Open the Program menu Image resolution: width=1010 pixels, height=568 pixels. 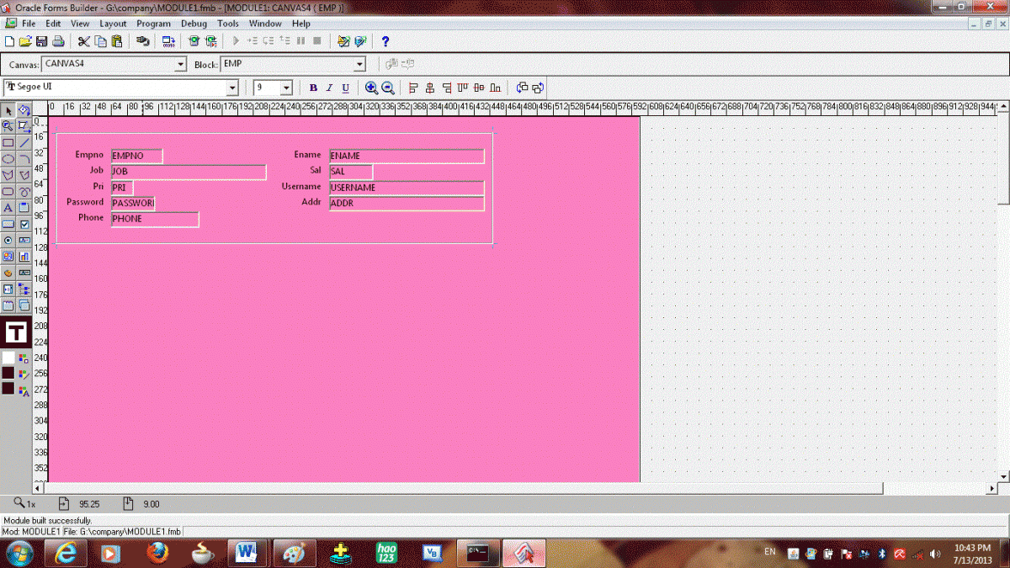pos(153,24)
